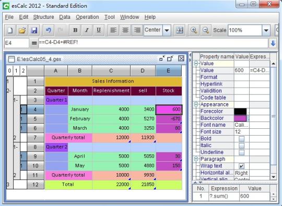Screen dimensions: 282x206
Task: Maximize the esCalc05_4.gex document window
Action: [x=170, y=59]
